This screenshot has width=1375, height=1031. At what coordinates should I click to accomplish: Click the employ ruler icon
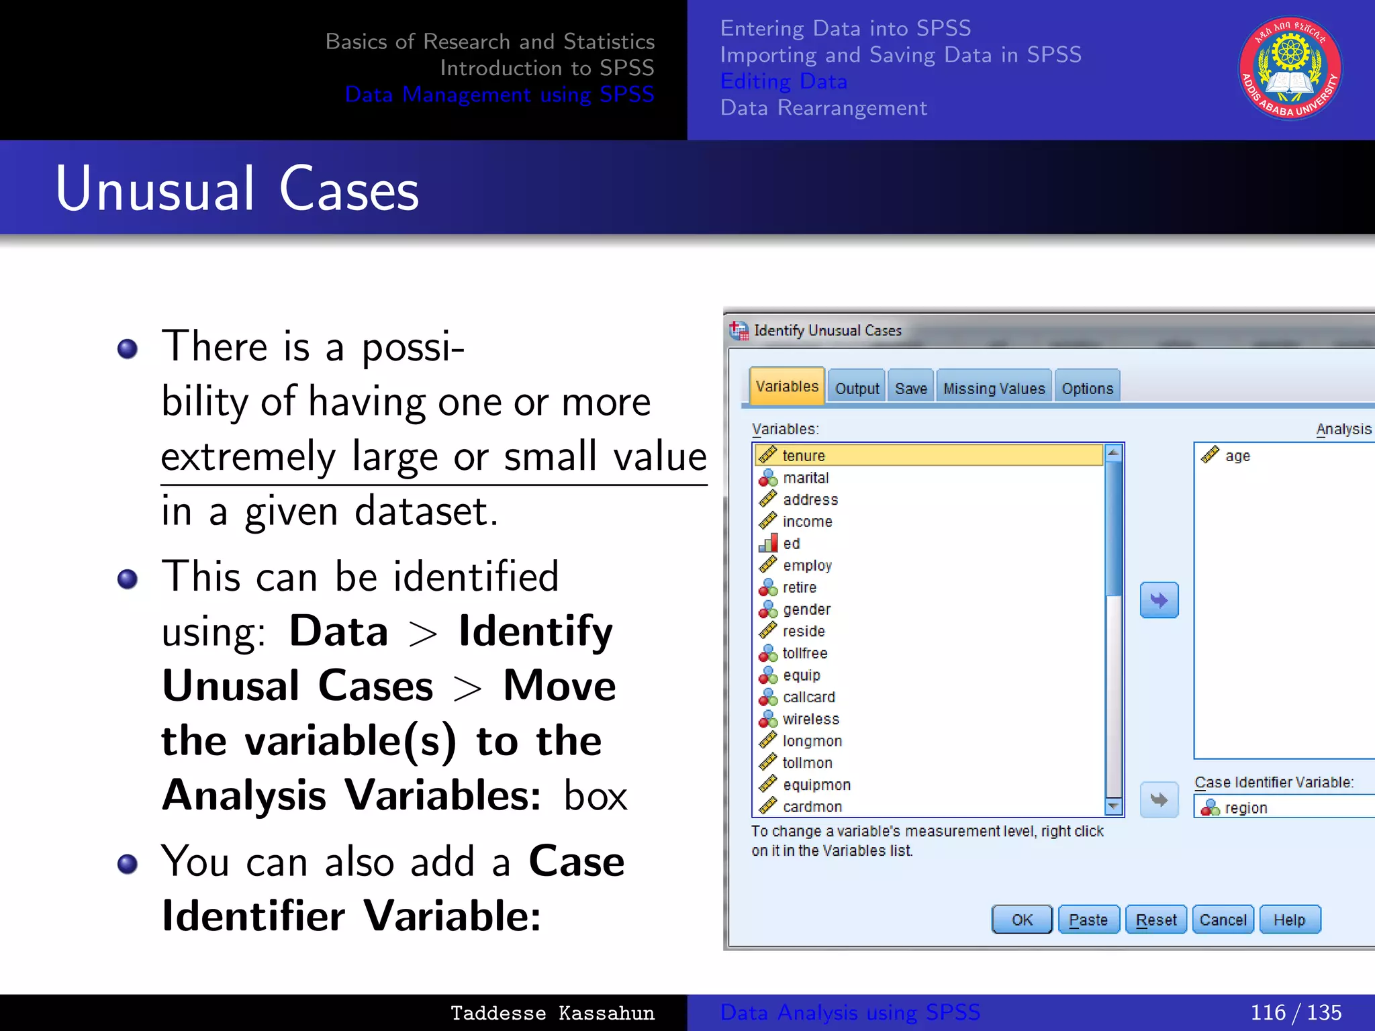pyautogui.click(x=767, y=565)
